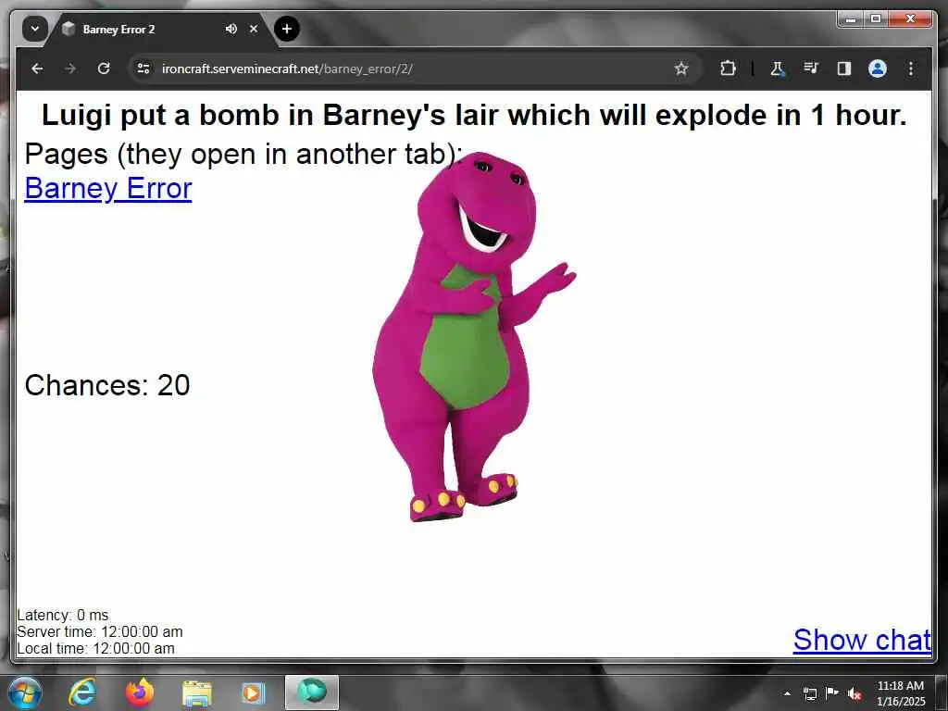Viewport: 948px width, 711px height.
Task: Open the profile avatar menu
Action: click(878, 69)
